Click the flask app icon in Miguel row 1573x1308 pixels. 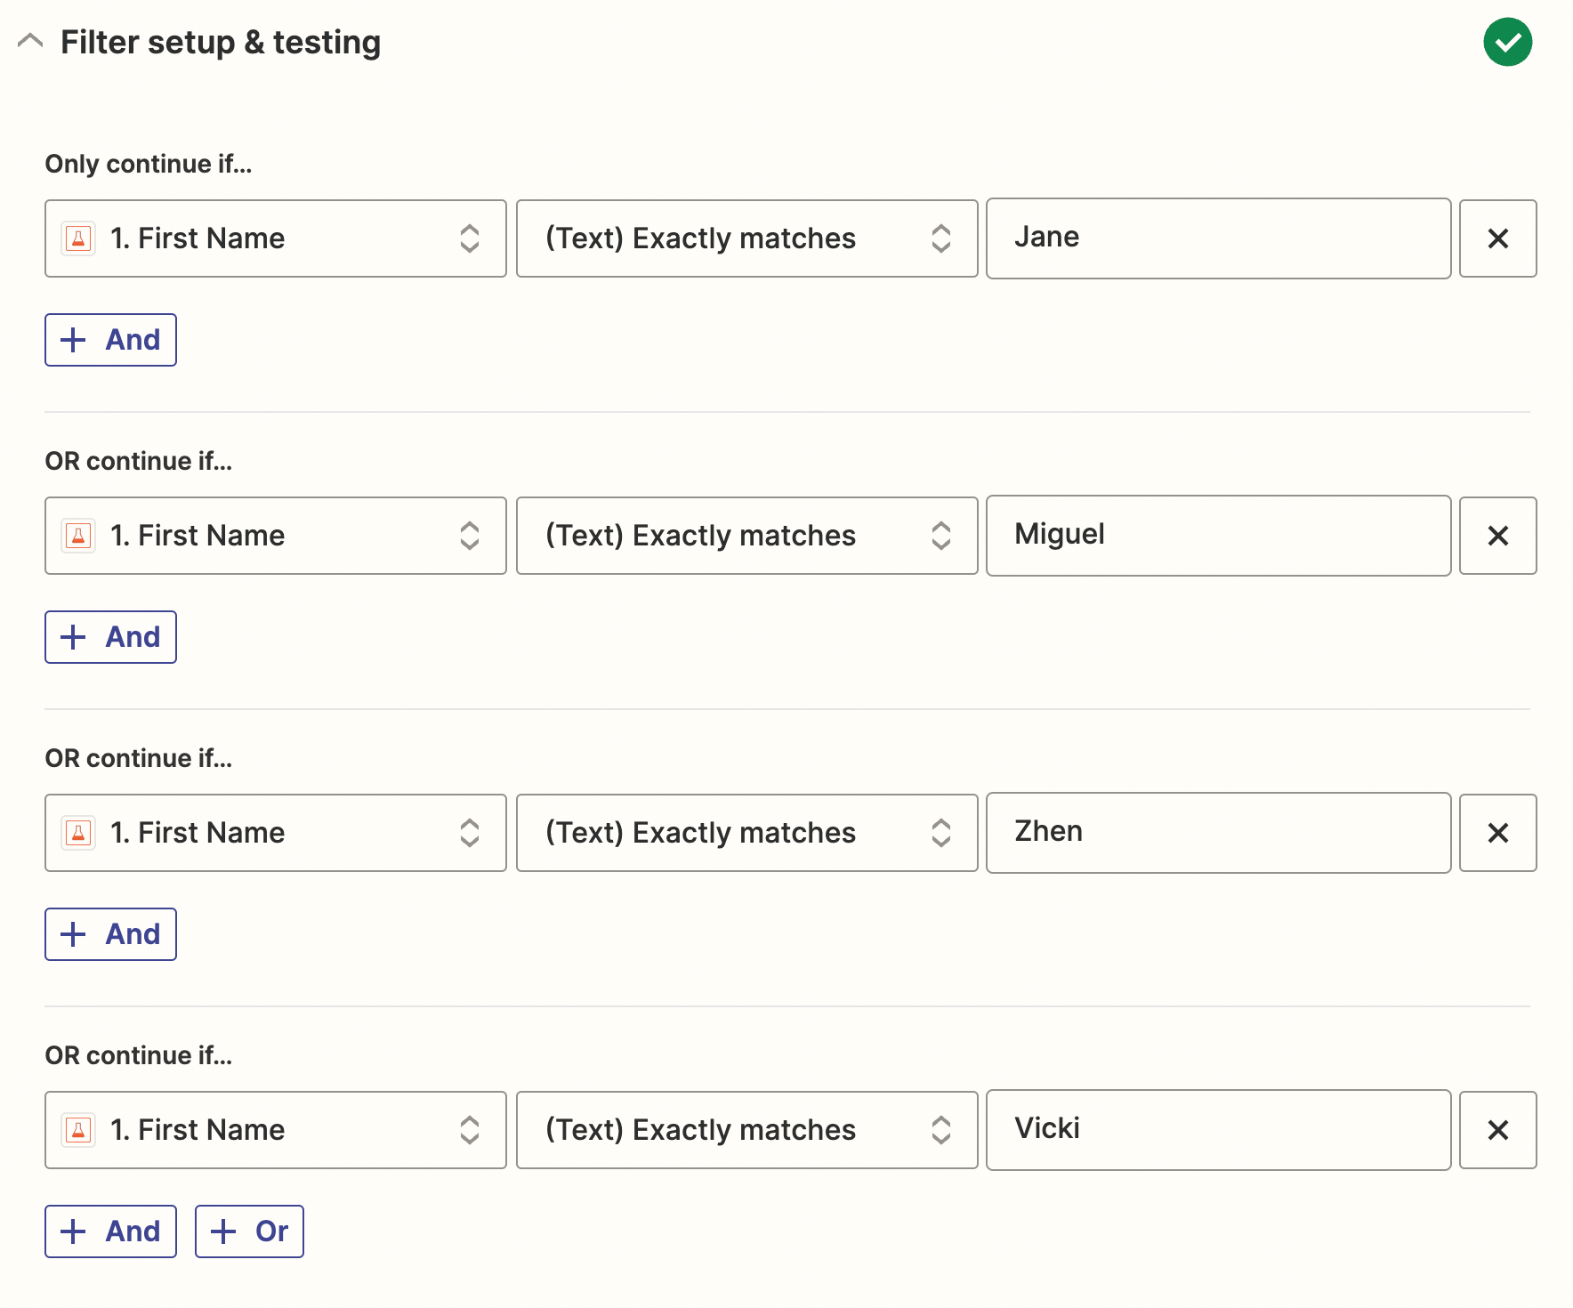(78, 536)
